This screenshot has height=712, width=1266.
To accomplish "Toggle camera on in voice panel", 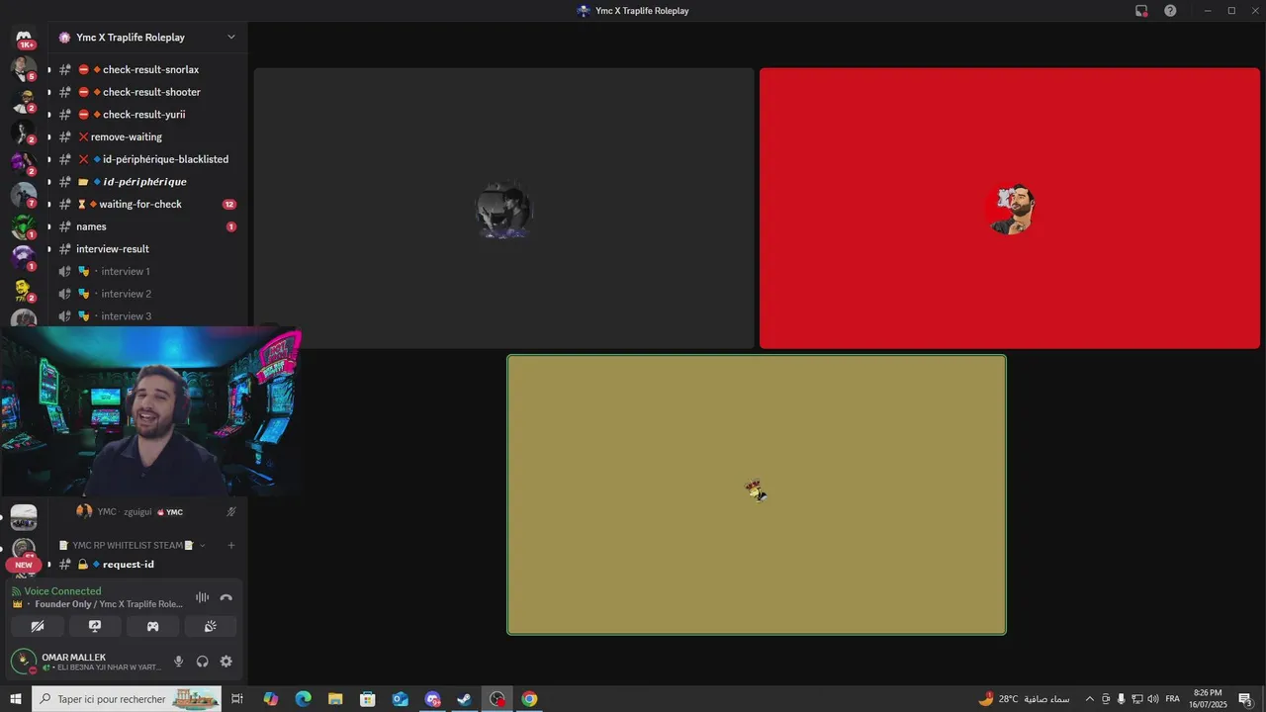I will pyautogui.click(x=38, y=626).
